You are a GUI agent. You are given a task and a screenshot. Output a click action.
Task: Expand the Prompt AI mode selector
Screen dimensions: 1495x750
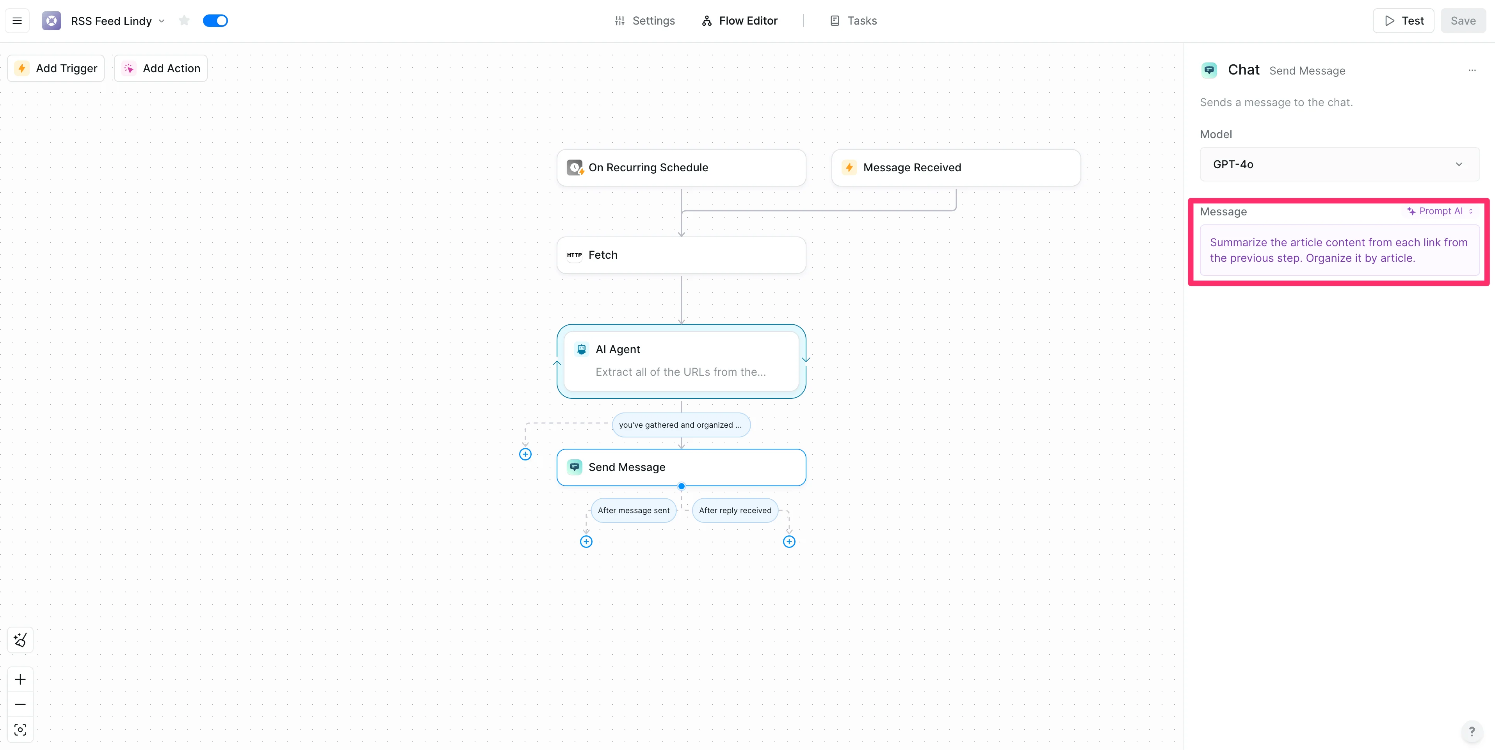pyautogui.click(x=1440, y=211)
